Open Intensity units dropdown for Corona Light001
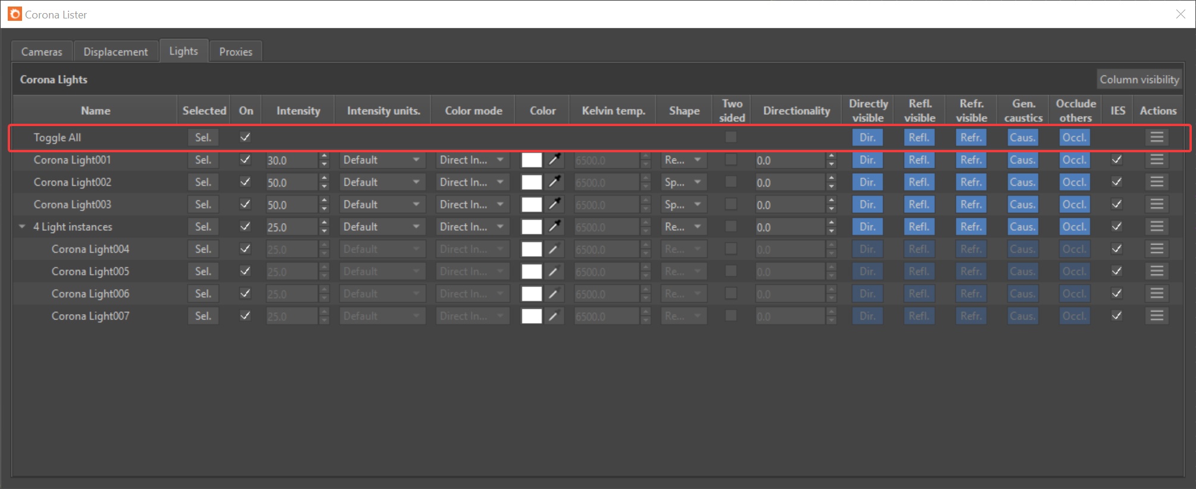 pos(382,160)
